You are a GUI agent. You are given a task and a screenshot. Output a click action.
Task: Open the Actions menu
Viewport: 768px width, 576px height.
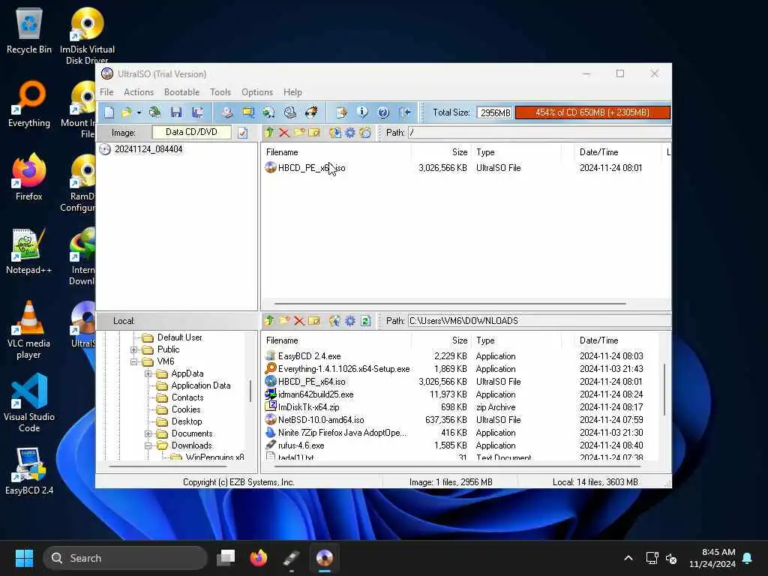tap(139, 92)
